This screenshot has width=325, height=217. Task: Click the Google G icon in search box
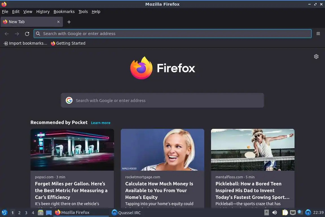click(69, 100)
